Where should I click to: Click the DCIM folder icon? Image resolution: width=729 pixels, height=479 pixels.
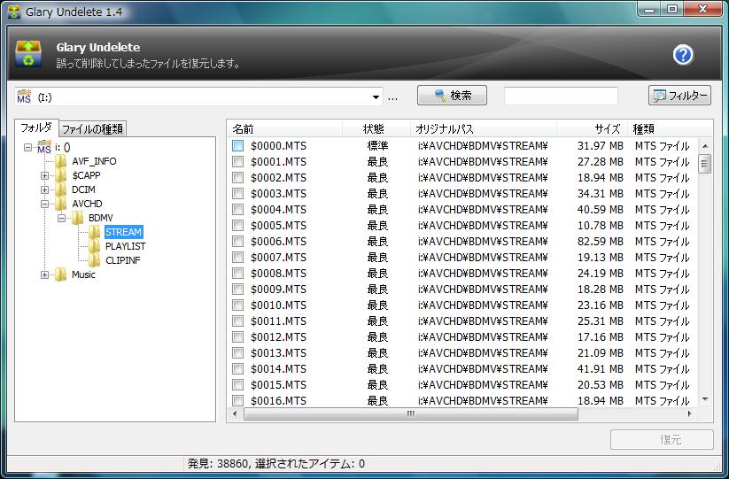click(x=60, y=189)
